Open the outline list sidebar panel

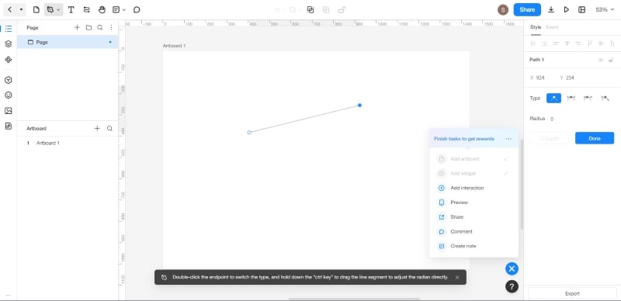(9, 29)
